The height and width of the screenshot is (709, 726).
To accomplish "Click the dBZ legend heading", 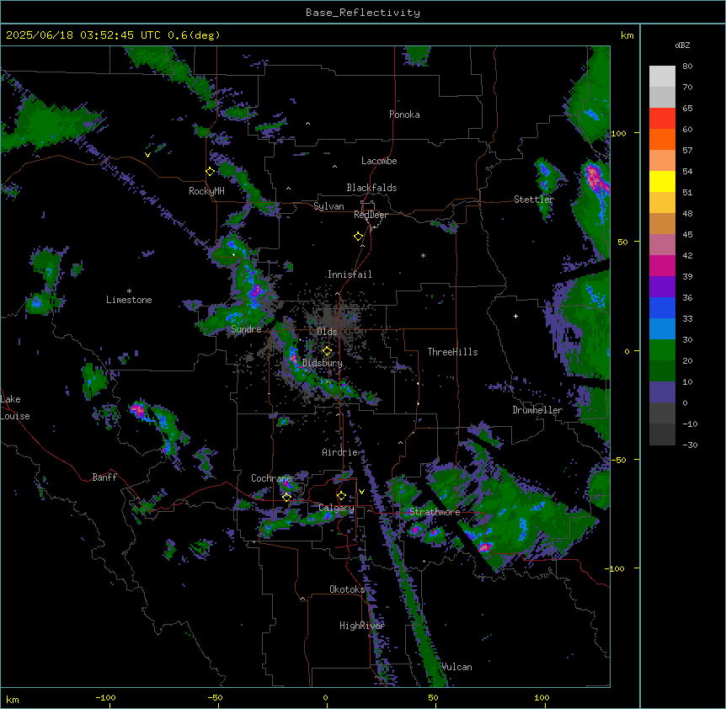I will 682,45.
